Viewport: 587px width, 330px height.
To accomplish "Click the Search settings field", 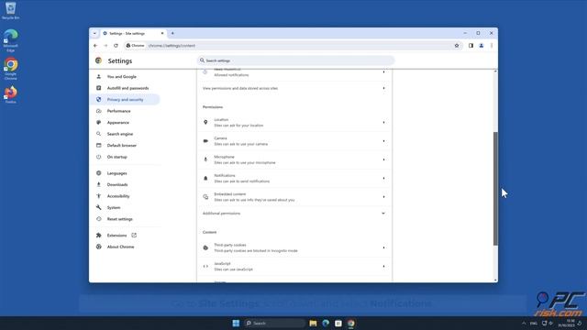I will pos(295,60).
